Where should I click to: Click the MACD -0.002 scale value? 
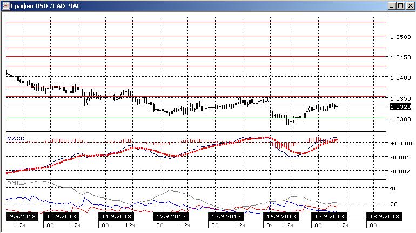[x=401, y=171]
